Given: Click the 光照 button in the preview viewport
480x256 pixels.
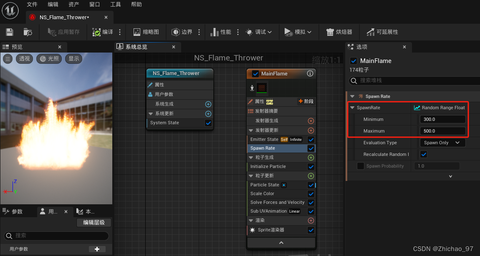Looking at the screenshot, I should pos(49,59).
